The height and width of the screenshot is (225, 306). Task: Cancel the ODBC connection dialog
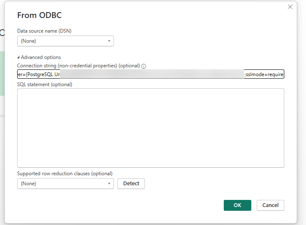[271, 205]
